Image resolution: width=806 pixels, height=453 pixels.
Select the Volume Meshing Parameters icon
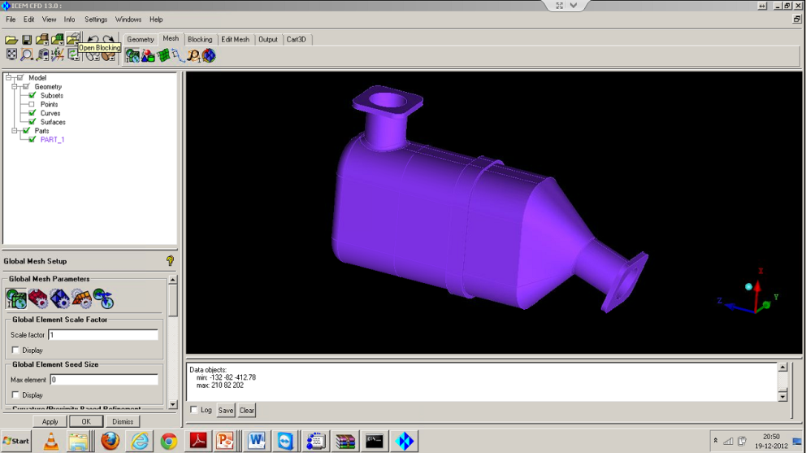(59, 298)
